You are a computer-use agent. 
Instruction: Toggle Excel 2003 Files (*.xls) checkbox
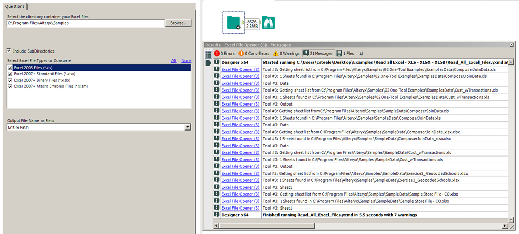click(x=10, y=68)
